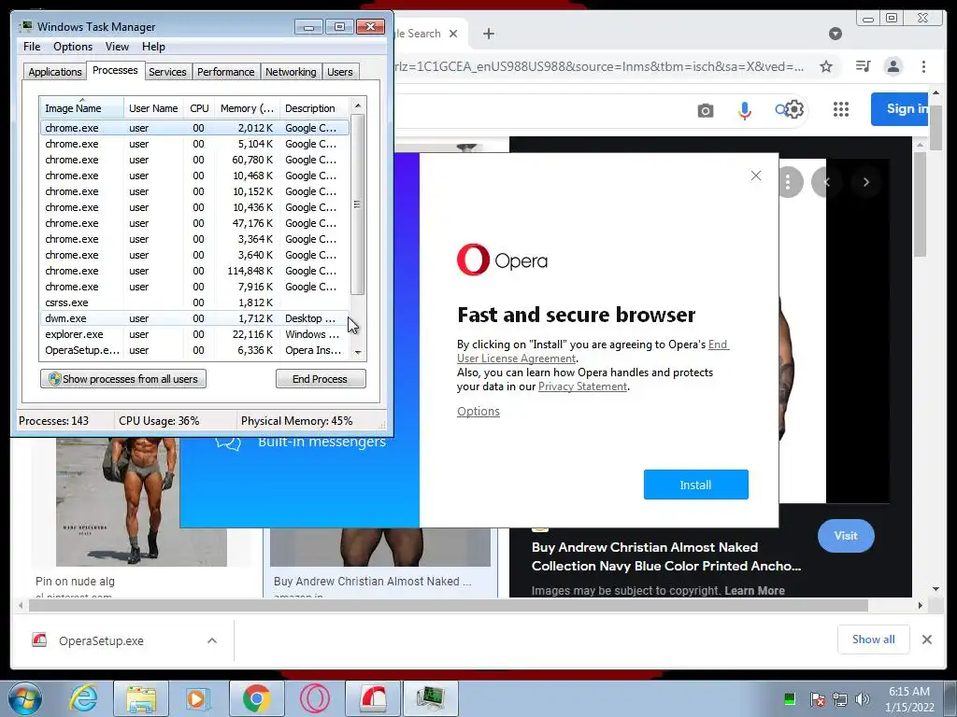Switch to Applications tab
This screenshot has width=957, height=717.
point(55,72)
